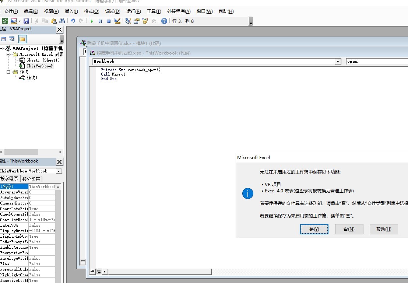The height and width of the screenshot is (283, 408).
Task: Click the Copy icon in the toolbar
Action: [45, 21]
